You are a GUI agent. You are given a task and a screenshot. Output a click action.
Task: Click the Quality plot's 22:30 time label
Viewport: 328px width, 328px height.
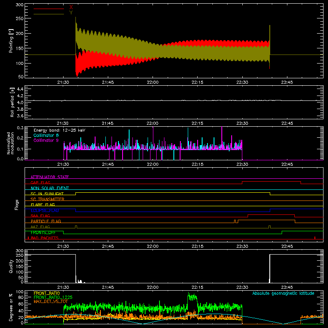pos(242,287)
